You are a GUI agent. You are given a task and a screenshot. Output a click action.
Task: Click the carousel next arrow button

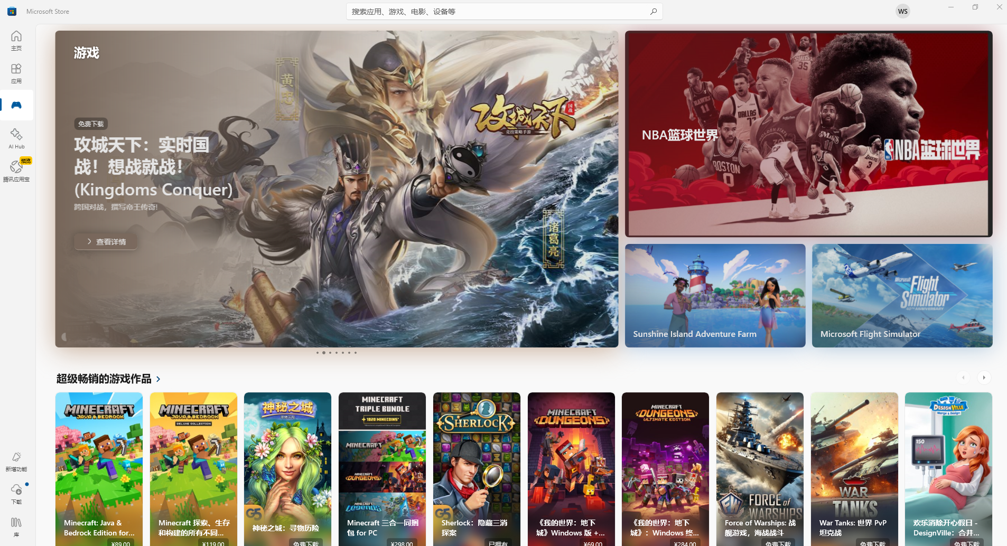point(984,378)
